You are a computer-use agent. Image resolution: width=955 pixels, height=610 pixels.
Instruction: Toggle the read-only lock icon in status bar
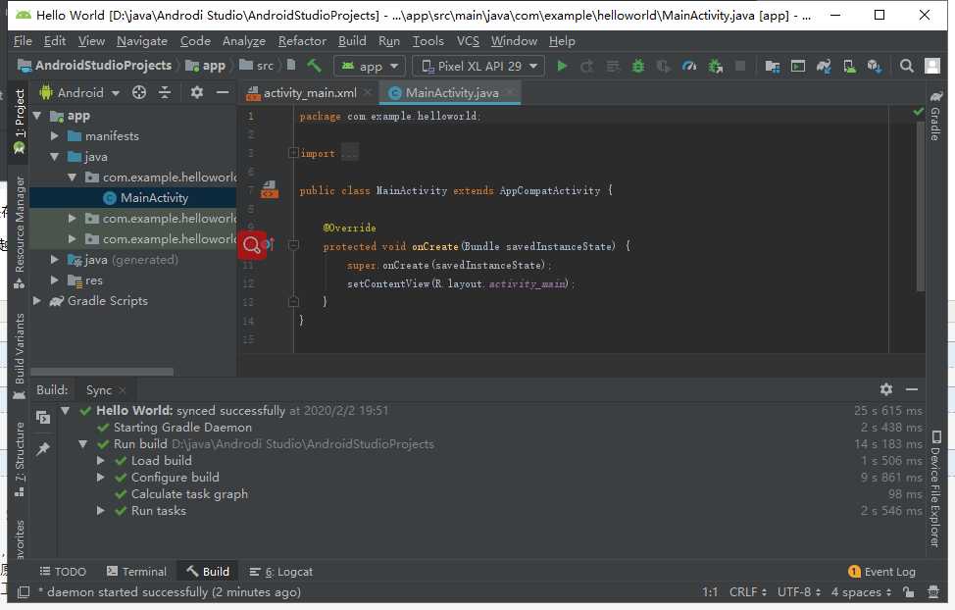909,591
